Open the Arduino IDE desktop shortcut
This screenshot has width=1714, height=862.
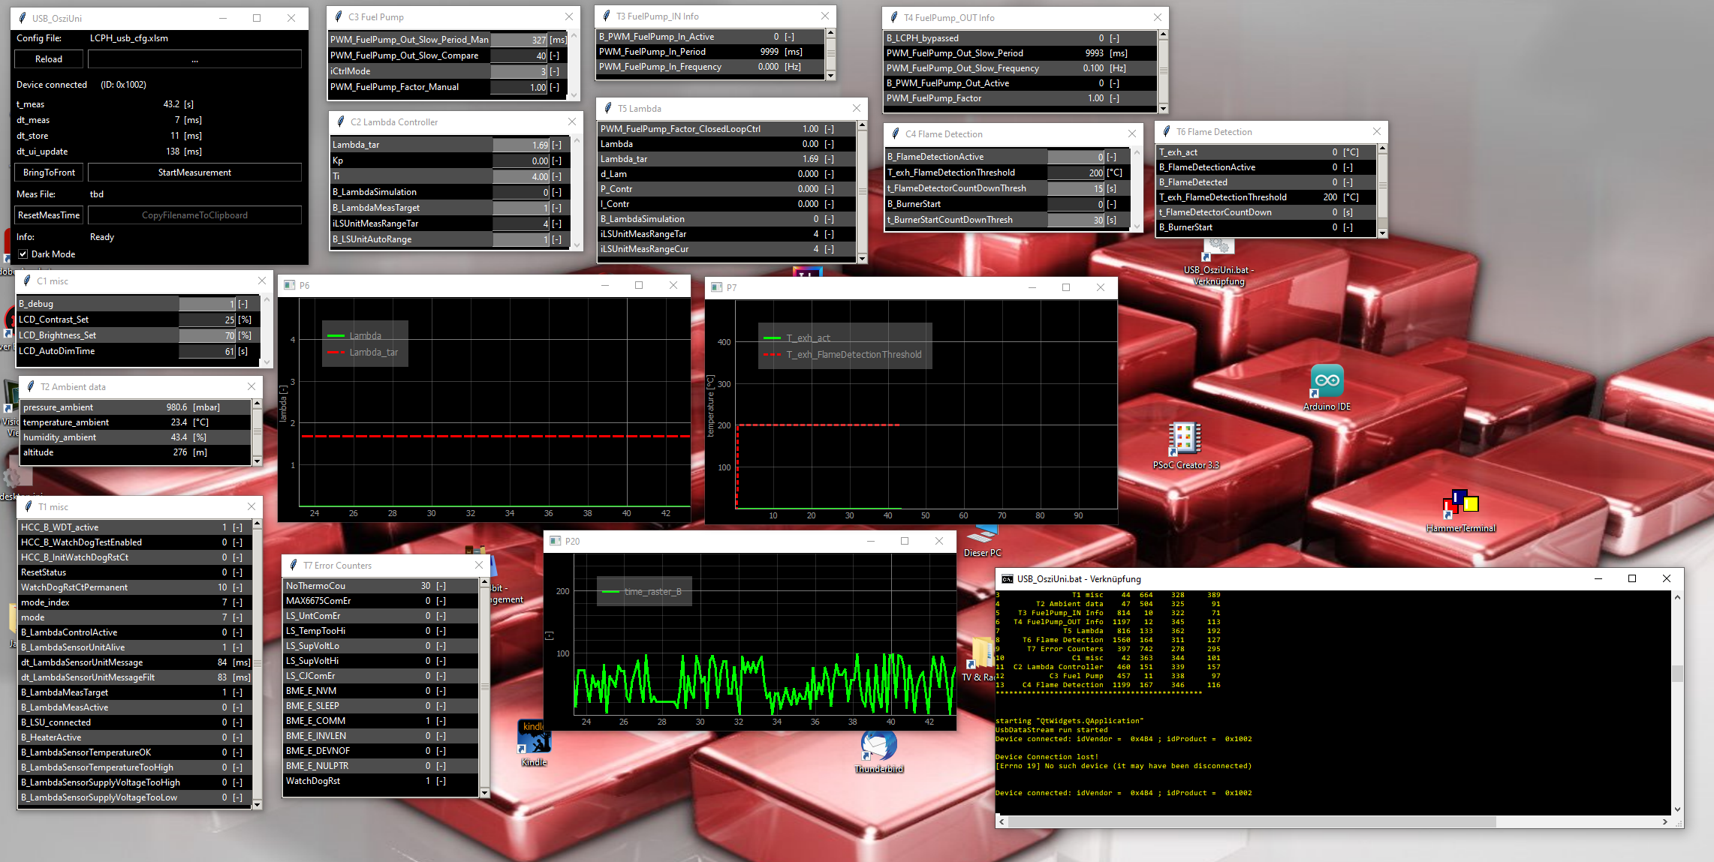[x=1327, y=382]
